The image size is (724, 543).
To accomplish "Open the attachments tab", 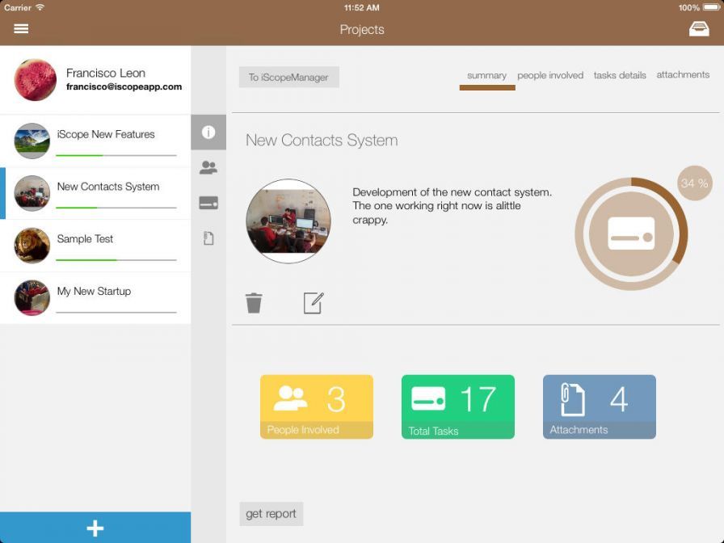I will tap(683, 74).
